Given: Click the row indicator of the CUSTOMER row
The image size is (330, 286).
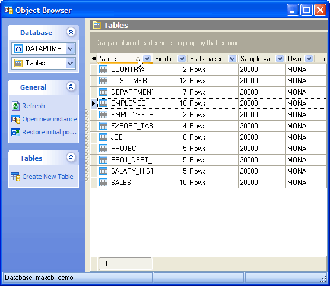Looking at the screenshot, I should point(94,81).
